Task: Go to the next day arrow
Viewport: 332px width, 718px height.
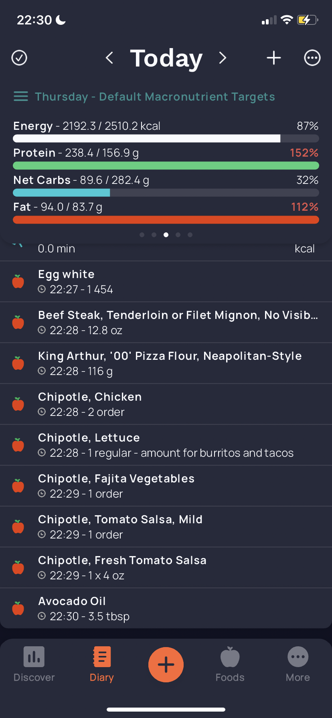Action: [x=223, y=58]
